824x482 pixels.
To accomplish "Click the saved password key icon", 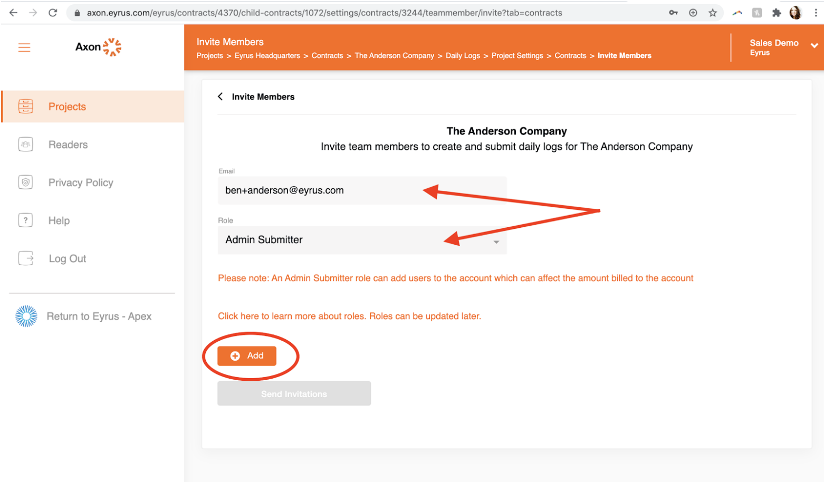I will 673,13.
